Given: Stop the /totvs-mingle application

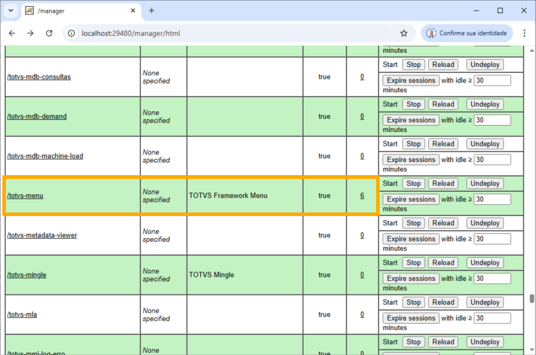Looking at the screenshot, I should coord(414,263).
